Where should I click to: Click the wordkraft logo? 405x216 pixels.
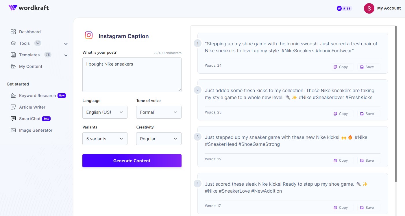click(28, 8)
